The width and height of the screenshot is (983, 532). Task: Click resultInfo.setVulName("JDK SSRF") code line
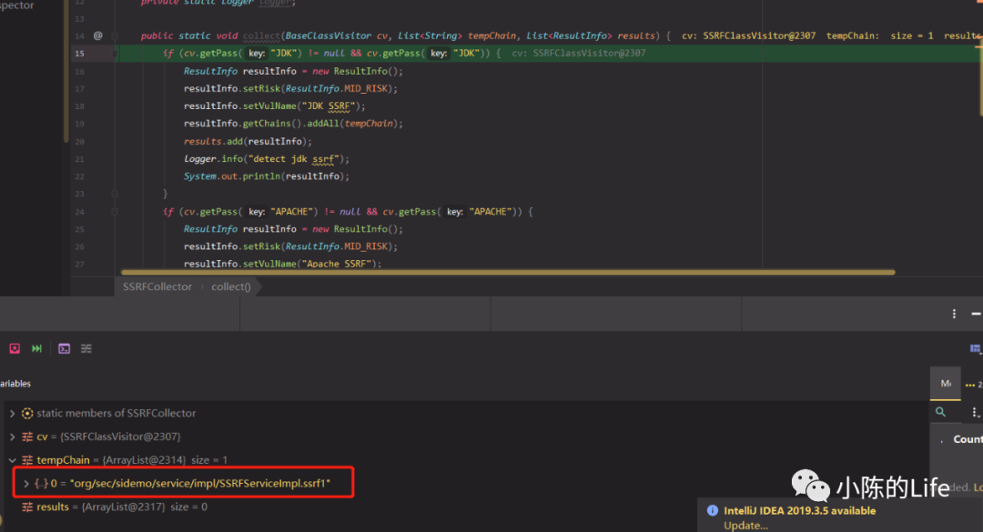[x=275, y=105]
